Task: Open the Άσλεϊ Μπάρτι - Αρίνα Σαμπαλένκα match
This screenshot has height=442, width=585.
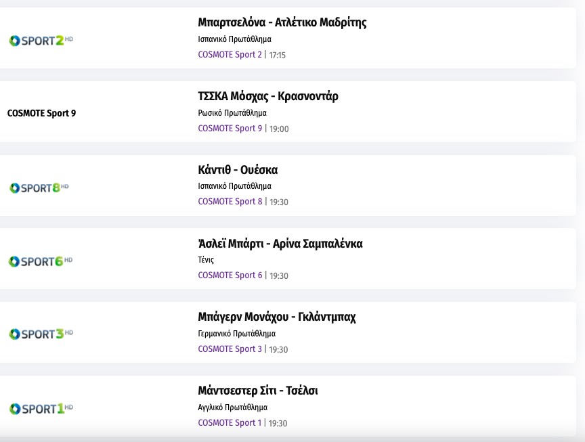Action: (280, 244)
